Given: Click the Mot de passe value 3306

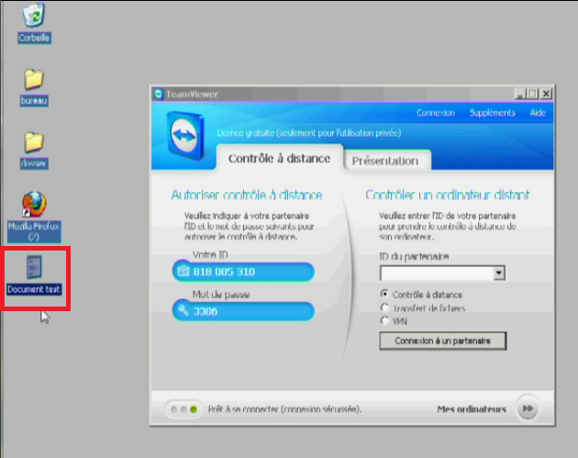Looking at the screenshot, I should [x=206, y=311].
